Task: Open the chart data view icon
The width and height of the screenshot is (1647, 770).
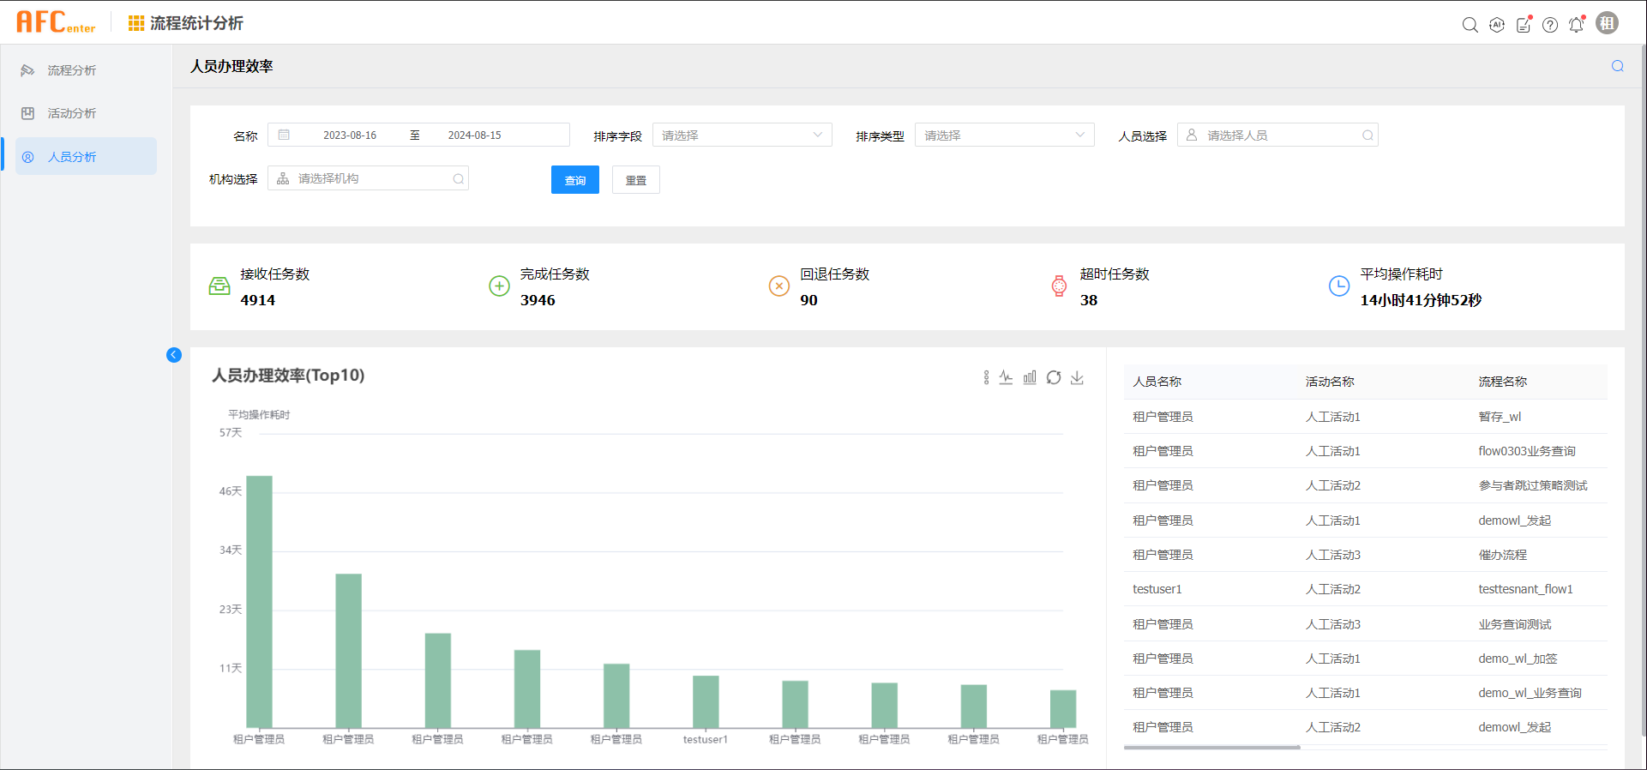Action: coord(986,377)
